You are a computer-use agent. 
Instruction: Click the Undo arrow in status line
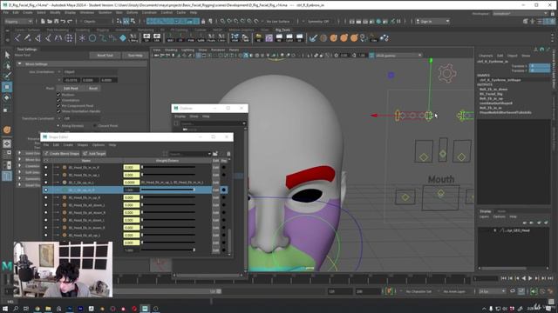tap(63, 21)
